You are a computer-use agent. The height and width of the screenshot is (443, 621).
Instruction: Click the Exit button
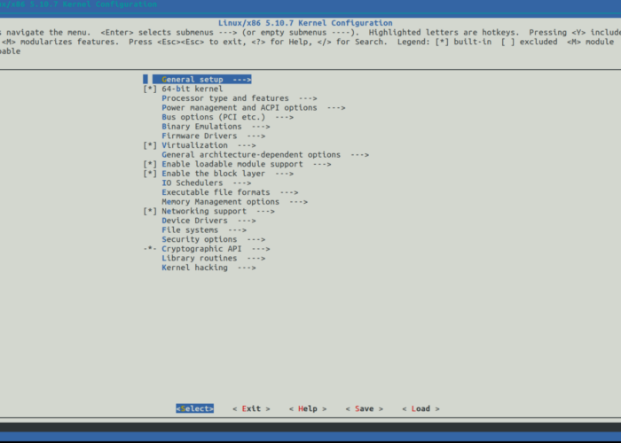[x=251, y=408]
